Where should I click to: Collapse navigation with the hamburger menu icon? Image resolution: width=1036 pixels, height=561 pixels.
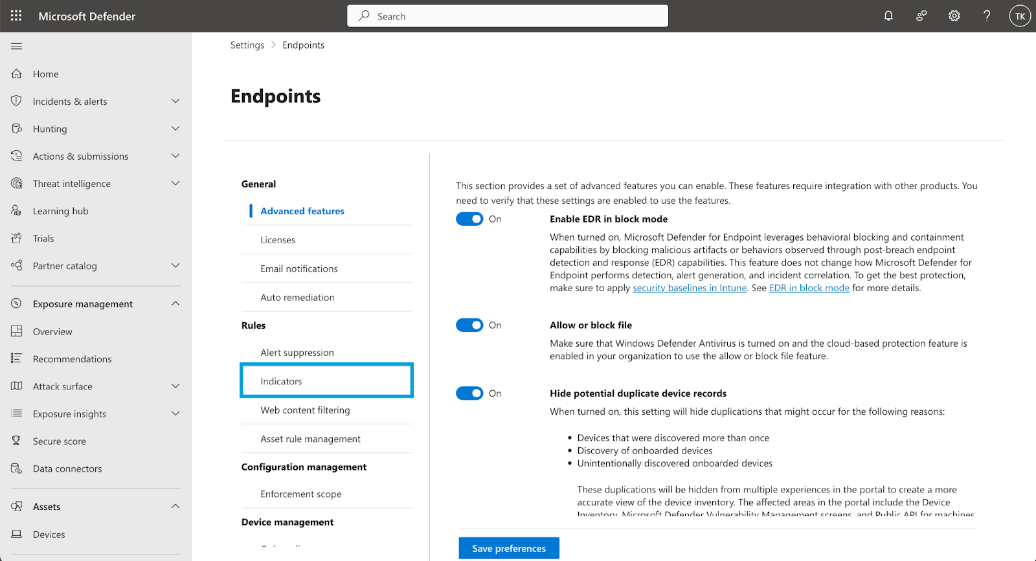17,46
